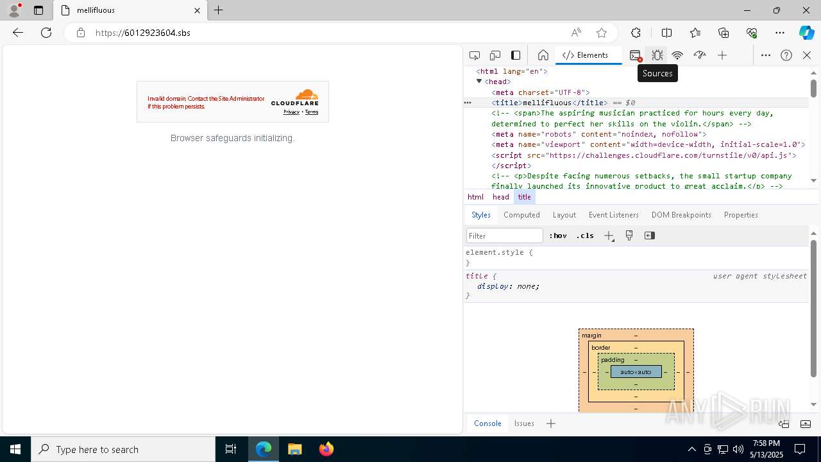
Task: Open the Sources bug icon tool
Action: point(657,55)
